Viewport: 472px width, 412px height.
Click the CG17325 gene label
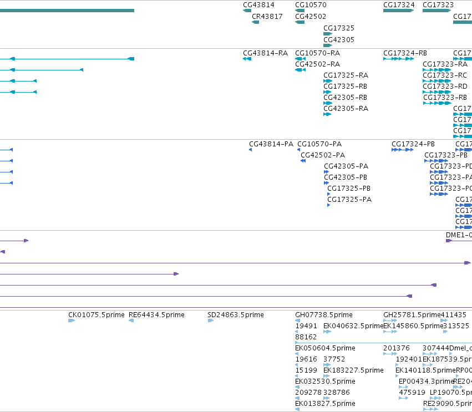click(339, 28)
